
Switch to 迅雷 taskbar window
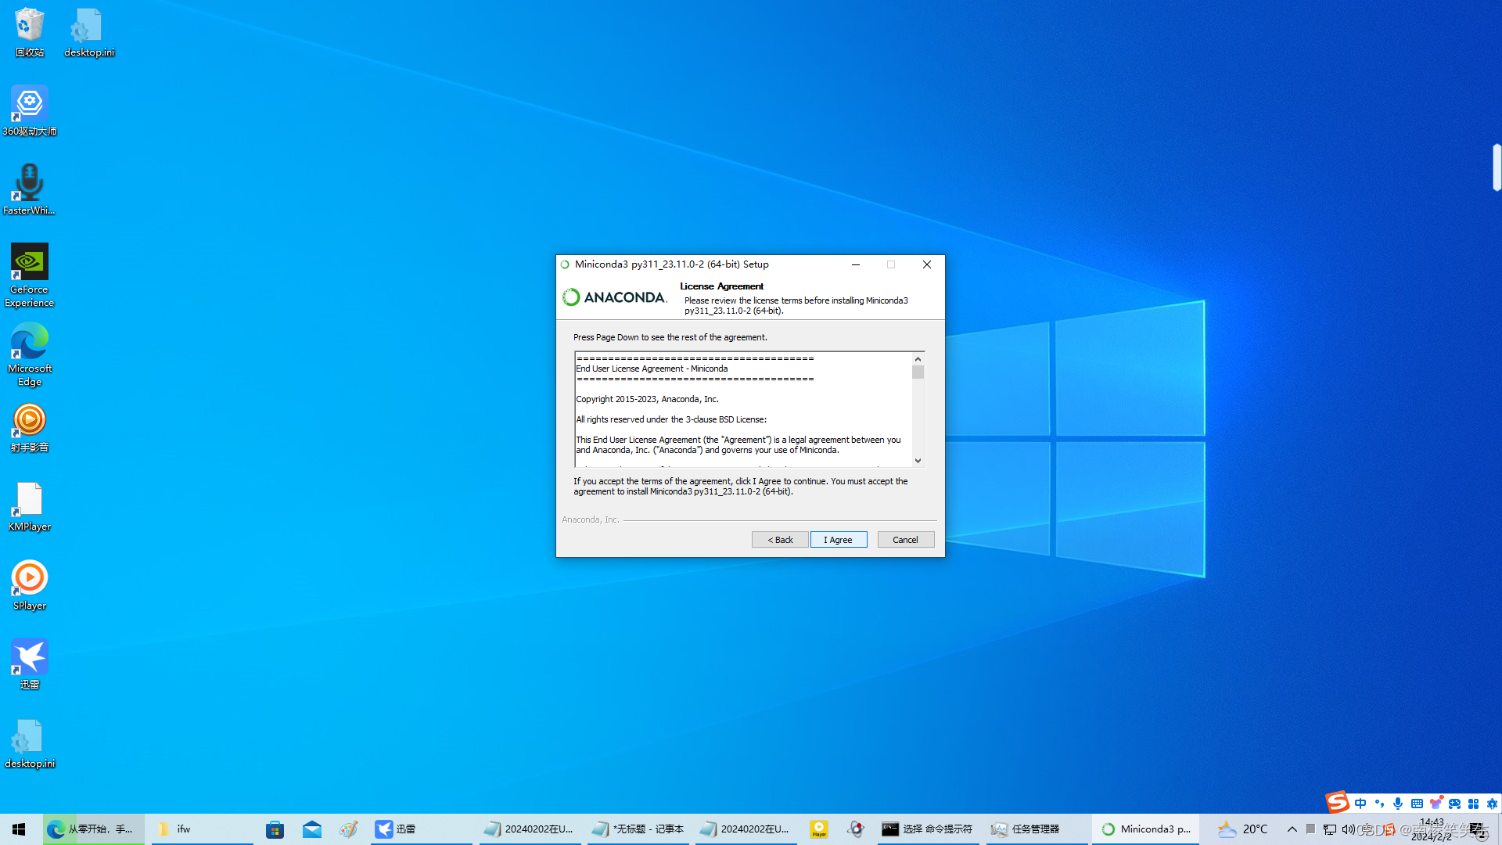[x=421, y=829]
